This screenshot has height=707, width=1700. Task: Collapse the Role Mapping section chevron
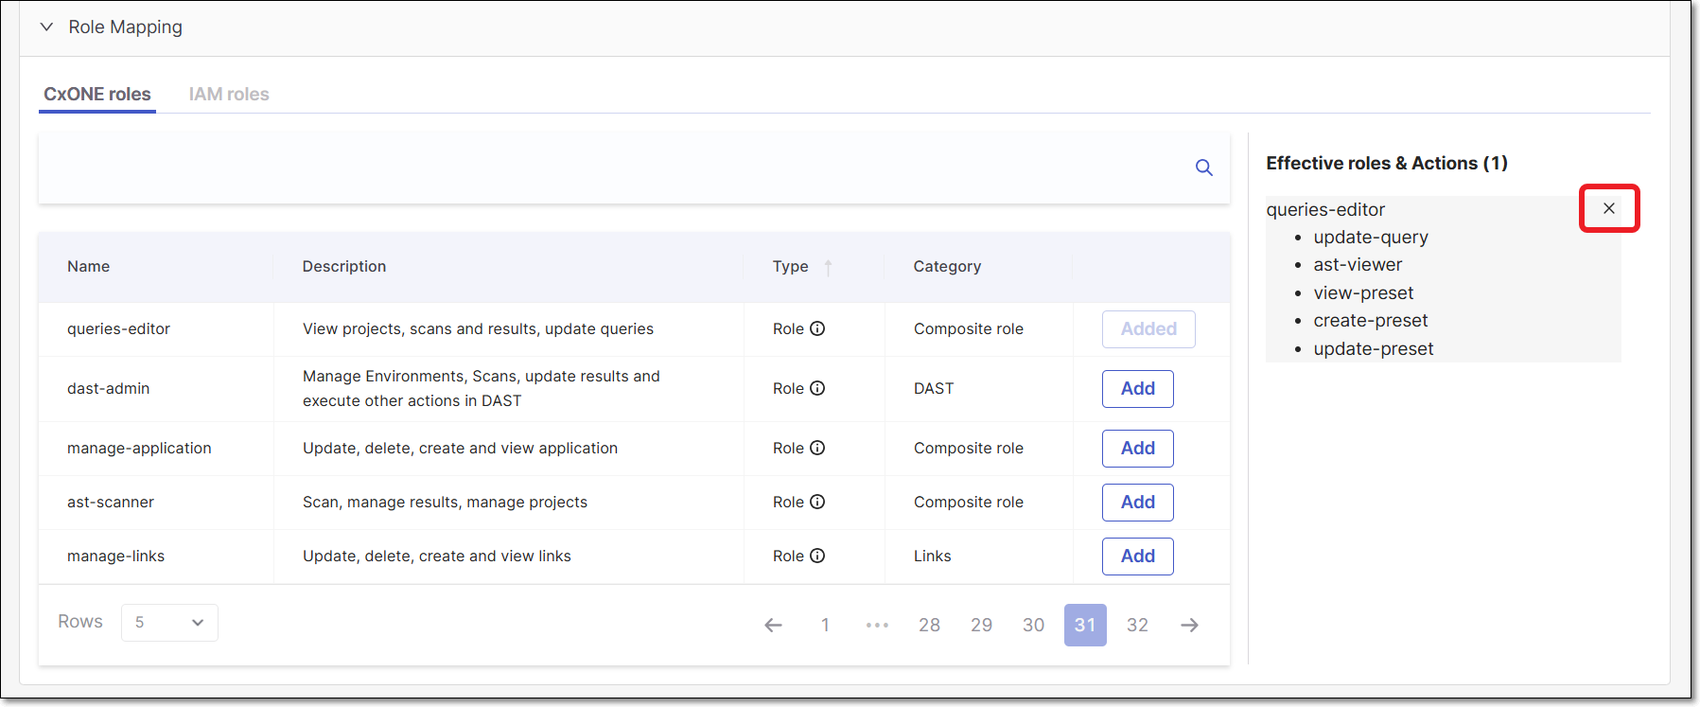(46, 27)
